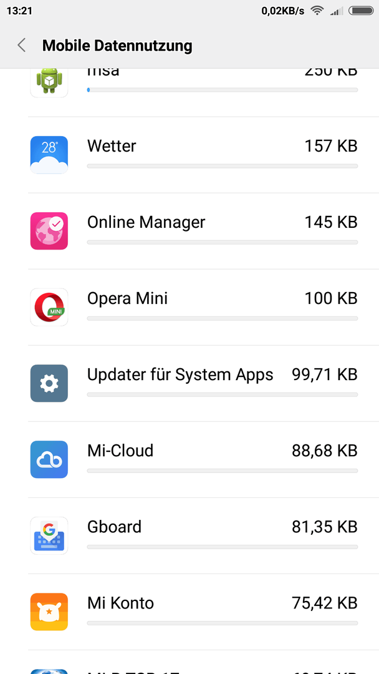Tap the gear icon for Updater

[x=49, y=383]
